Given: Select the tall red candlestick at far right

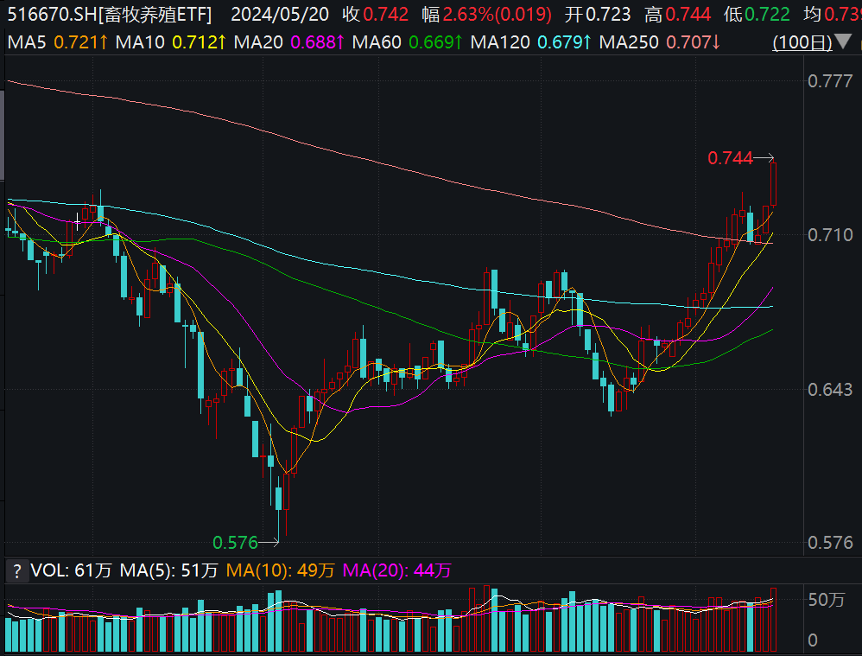Looking at the screenshot, I should coord(771,186).
